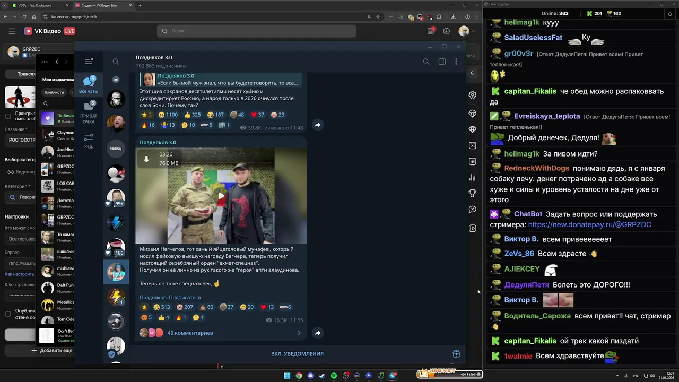Image resolution: width=679 pixels, height=382 pixels.
Task: Focus the VK Поиск search field
Action: pyautogui.click(x=256, y=31)
